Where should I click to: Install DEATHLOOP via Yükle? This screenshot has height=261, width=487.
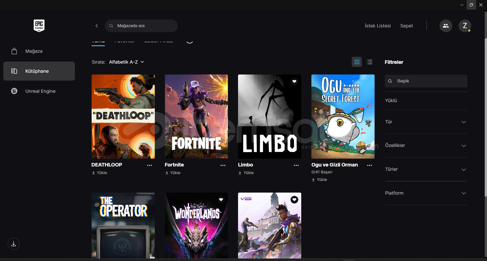click(99, 173)
